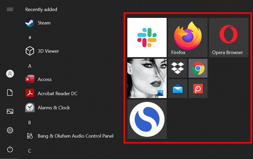Click the '3D Viewer' app name
The height and width of the screenshot is (159, 253).
click(48, 51)
